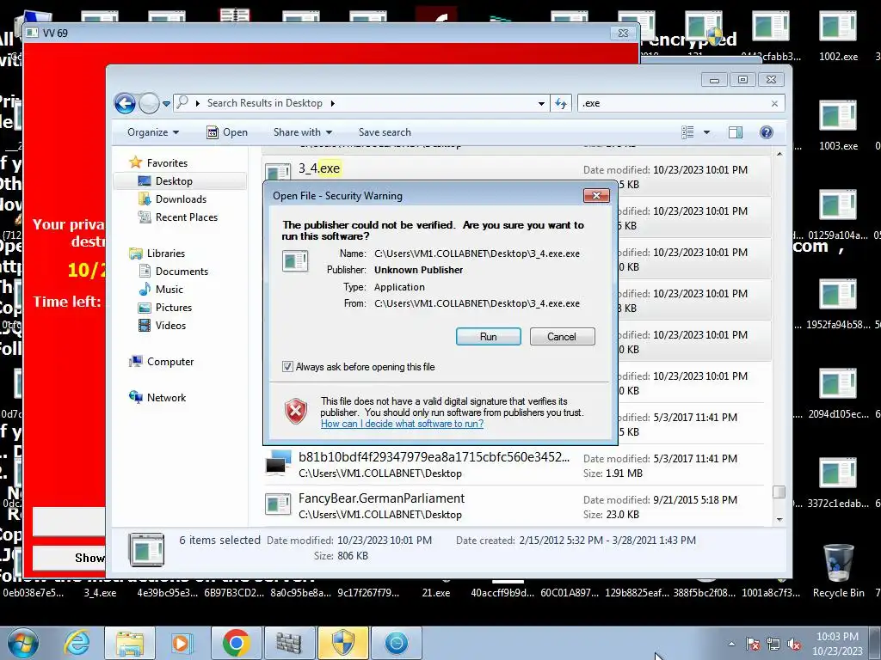Open the Music library
881x660 pixels.
[169, 289]
